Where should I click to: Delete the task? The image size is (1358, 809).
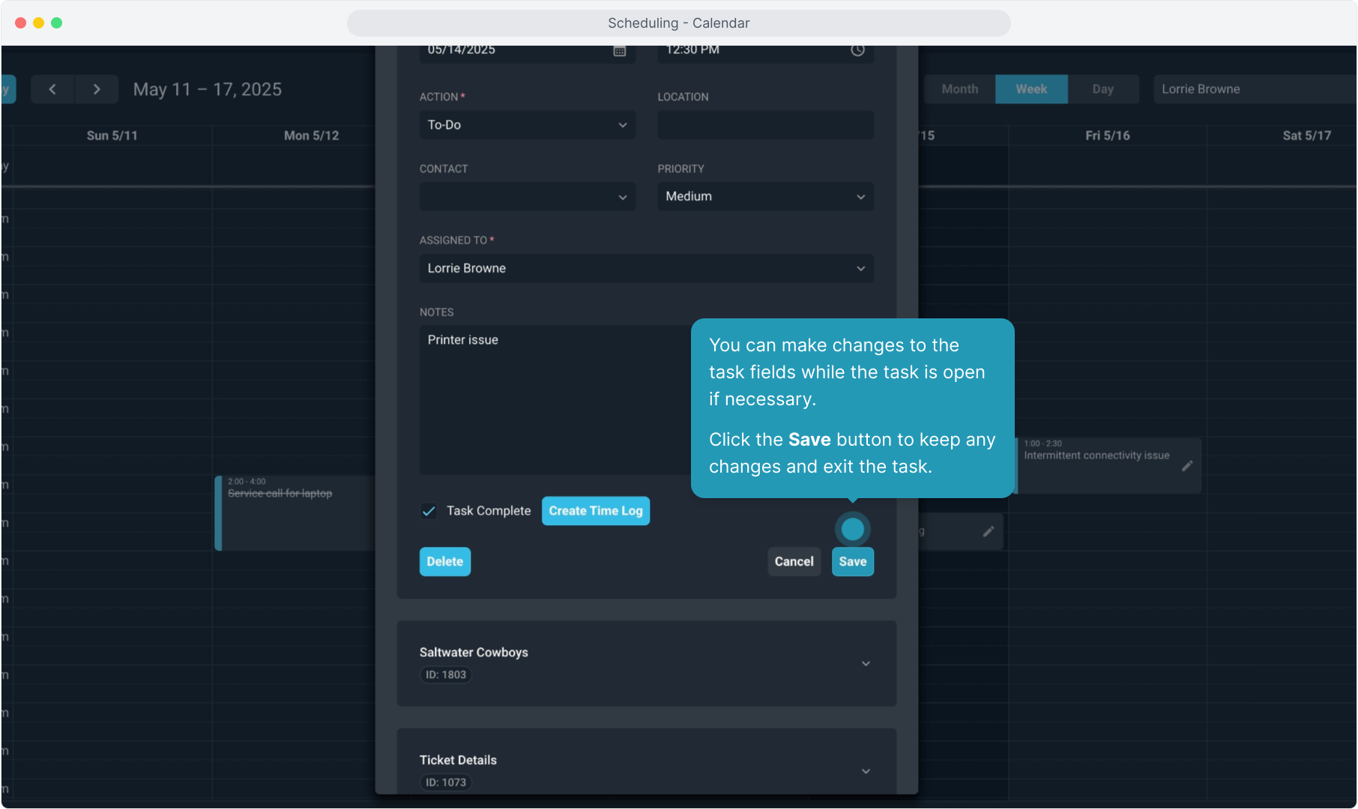point(445,562)
